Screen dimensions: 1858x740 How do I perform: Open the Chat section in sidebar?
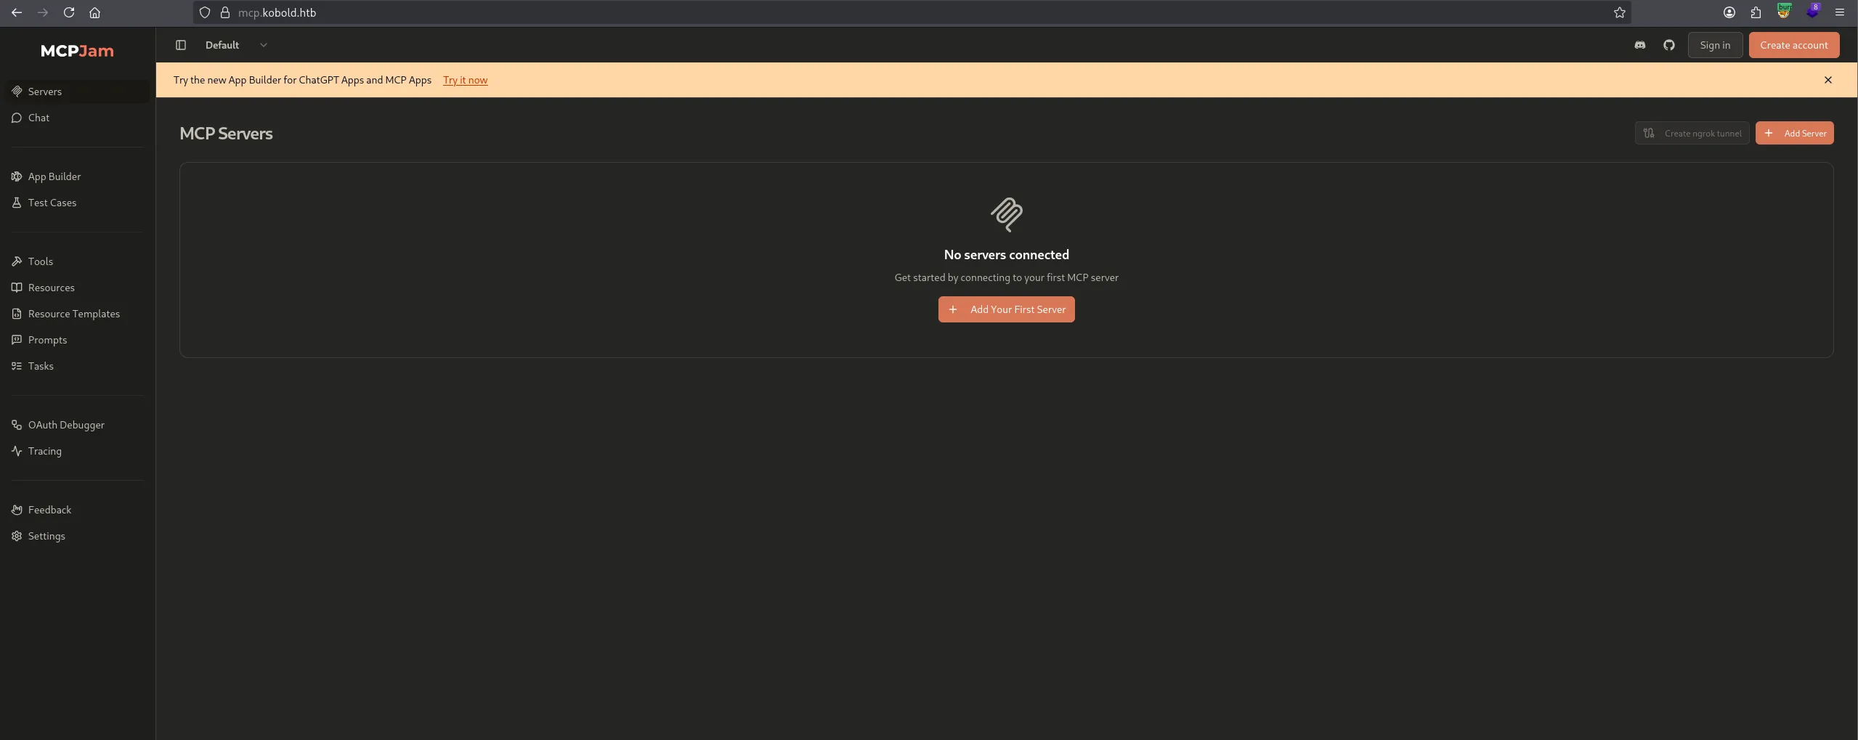coord(38,118)
